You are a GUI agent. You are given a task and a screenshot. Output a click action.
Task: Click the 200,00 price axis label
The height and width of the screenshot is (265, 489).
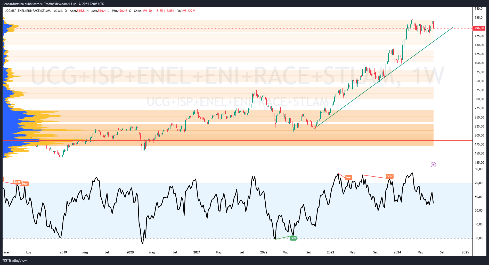pyautogui.click(x=479, y=135)
